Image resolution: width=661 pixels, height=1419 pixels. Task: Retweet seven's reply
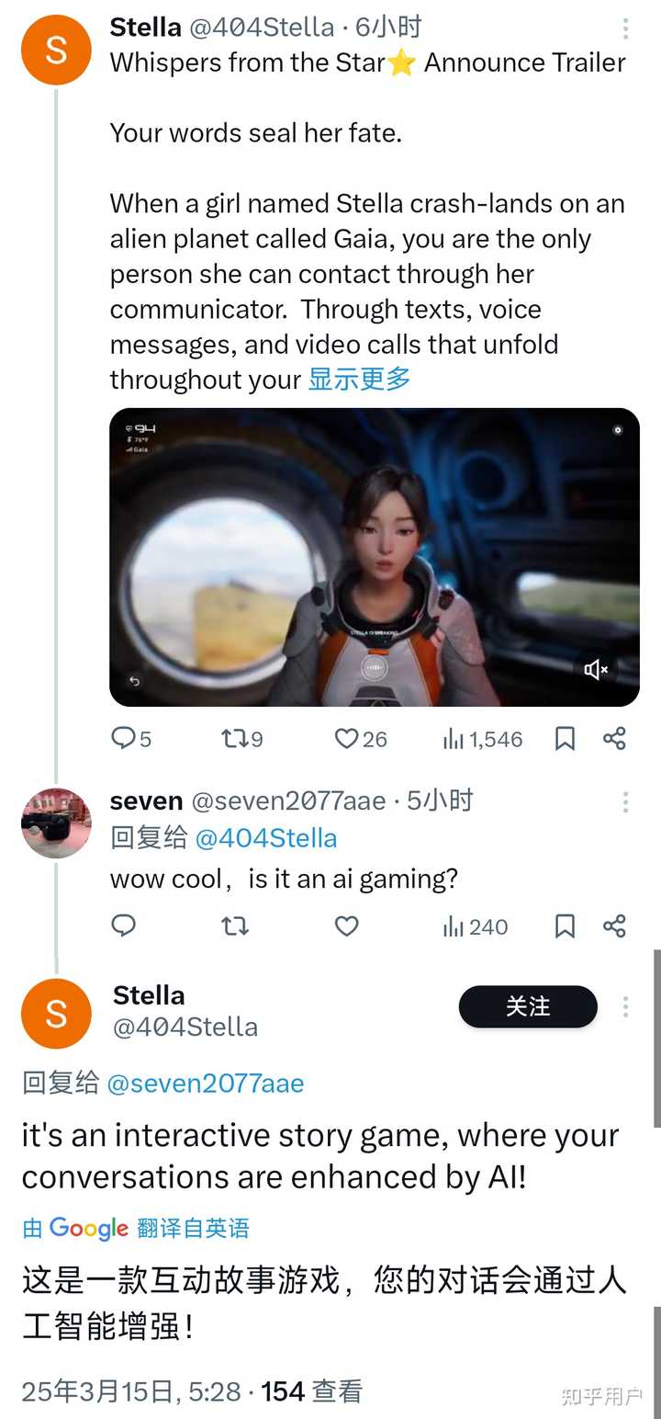[x=235, y=926]
